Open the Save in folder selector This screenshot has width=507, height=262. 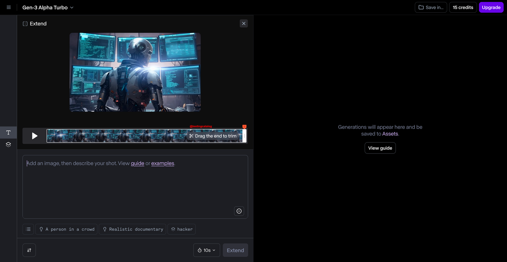point(431,7)
